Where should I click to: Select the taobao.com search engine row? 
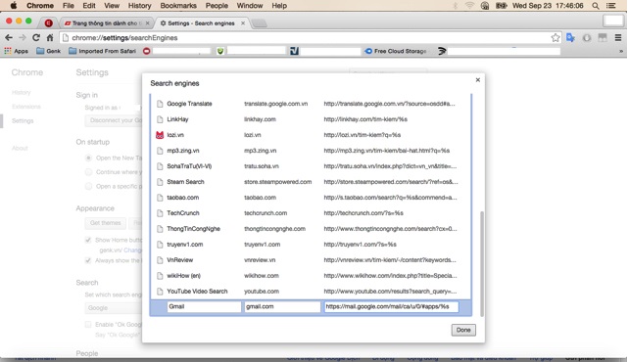pyautogui.click(x=311, y=198)
